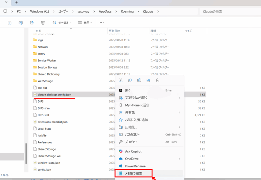Click AppData in the address breadcrumb
Screen dimensions: 261x180
pos(105,11)
